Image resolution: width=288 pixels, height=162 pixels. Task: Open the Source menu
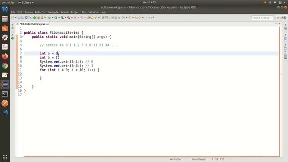28,12
